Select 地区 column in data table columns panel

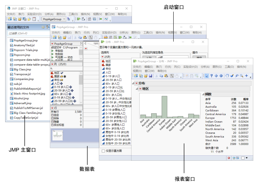57,73
